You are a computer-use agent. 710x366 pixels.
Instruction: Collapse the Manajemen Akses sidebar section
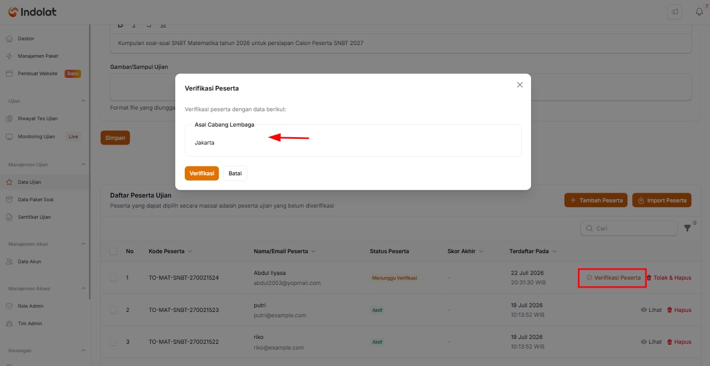coord(83,289)
